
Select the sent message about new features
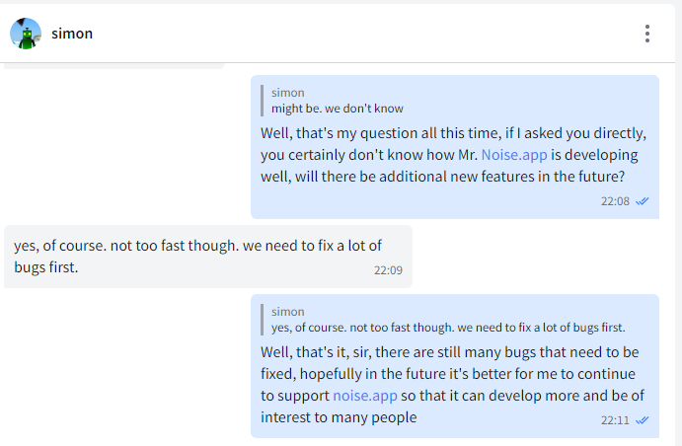point(455,147)
